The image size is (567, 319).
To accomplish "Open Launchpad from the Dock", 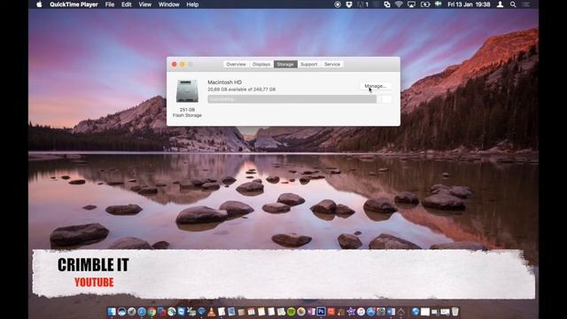I will point(132,311).
